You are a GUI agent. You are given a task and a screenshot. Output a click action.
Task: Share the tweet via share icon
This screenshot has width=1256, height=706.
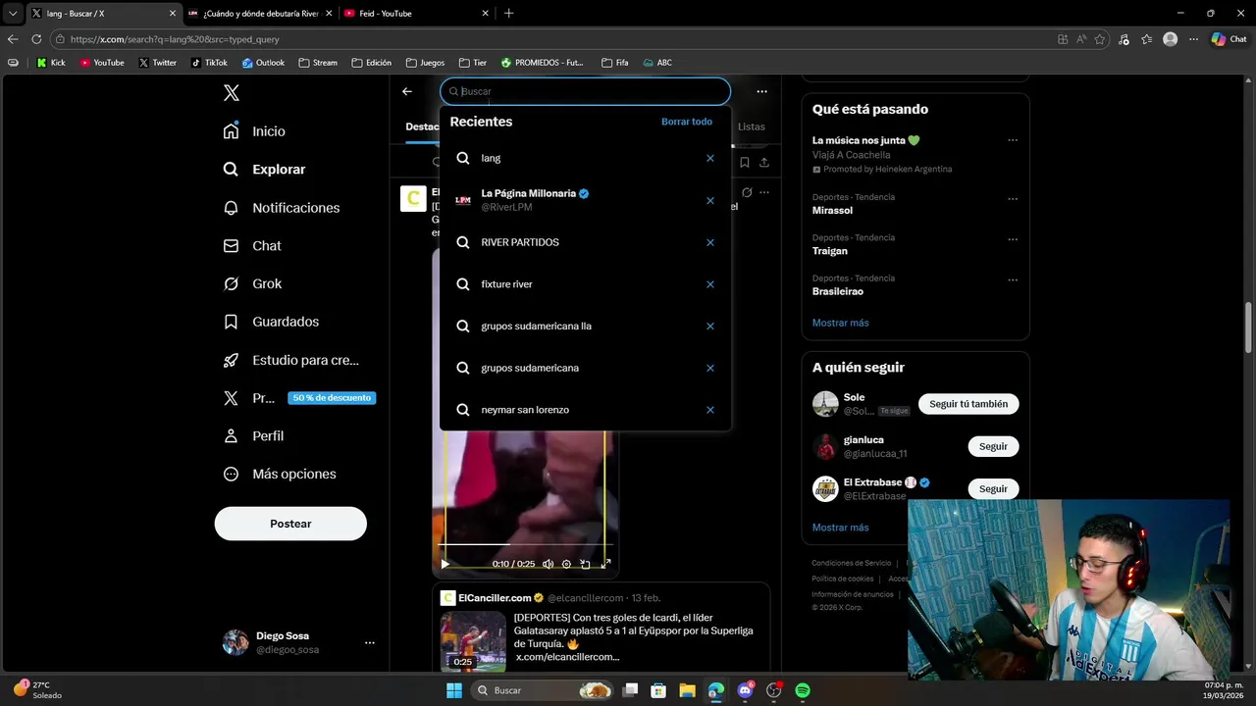[x=764, y=163]
